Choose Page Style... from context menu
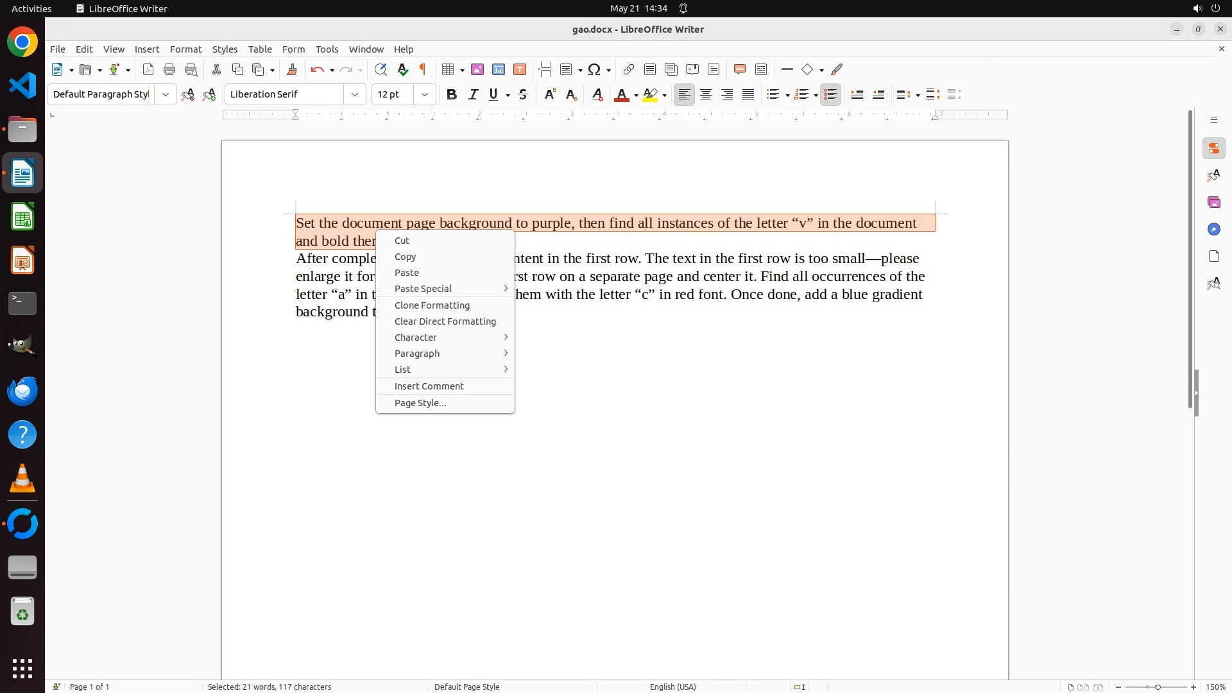Viewport: 1232px width, 693px height. 420,403
